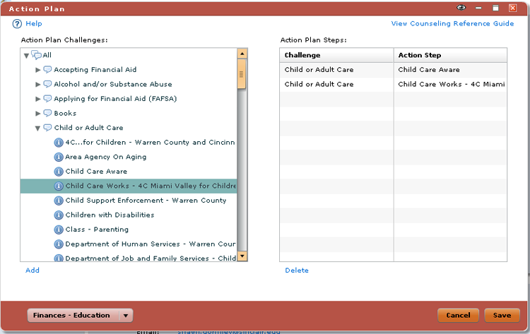Click the Add link below challenges list

point(33,270)
